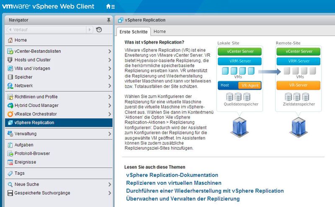The height and width of the screenshot is (207, 335).
Task: Click the remote site building icon
Action: tap(299, 127)
